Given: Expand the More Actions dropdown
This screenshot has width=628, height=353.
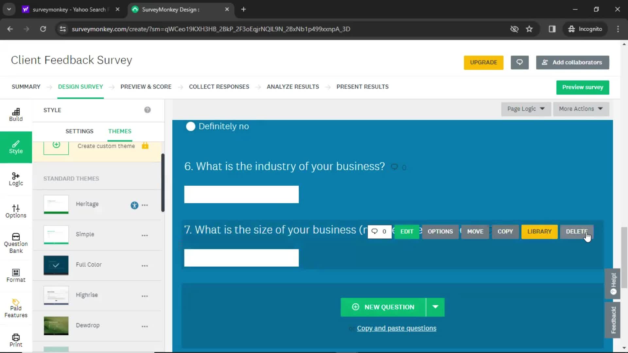Looking at the screenshot, I should pyautogui.click(x=582, y=109).
